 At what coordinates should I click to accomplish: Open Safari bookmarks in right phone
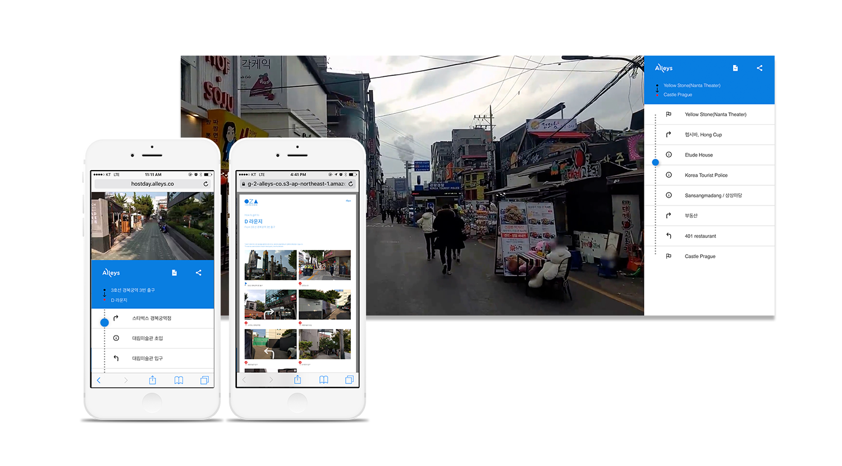click(x=324, y=380)
